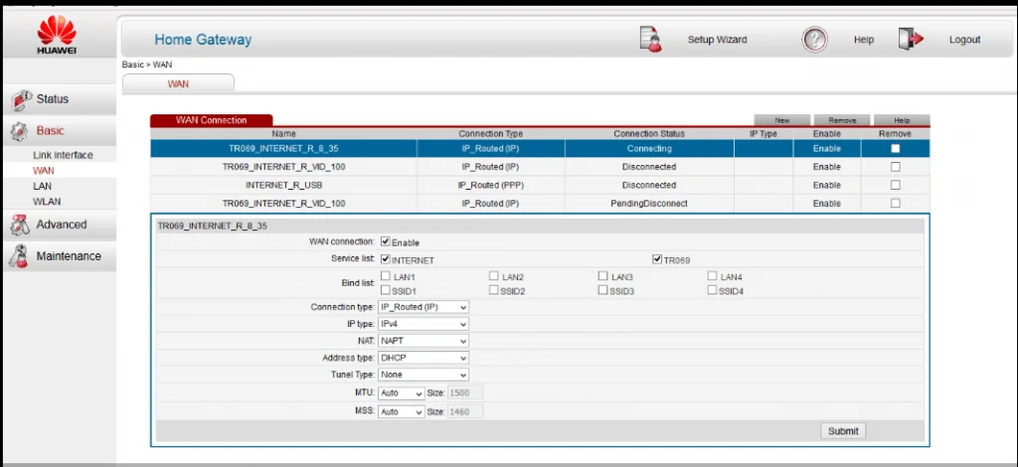Screen dimensions: 1018x467
Task: Click the Status section icon
Action: coord(20,99)
